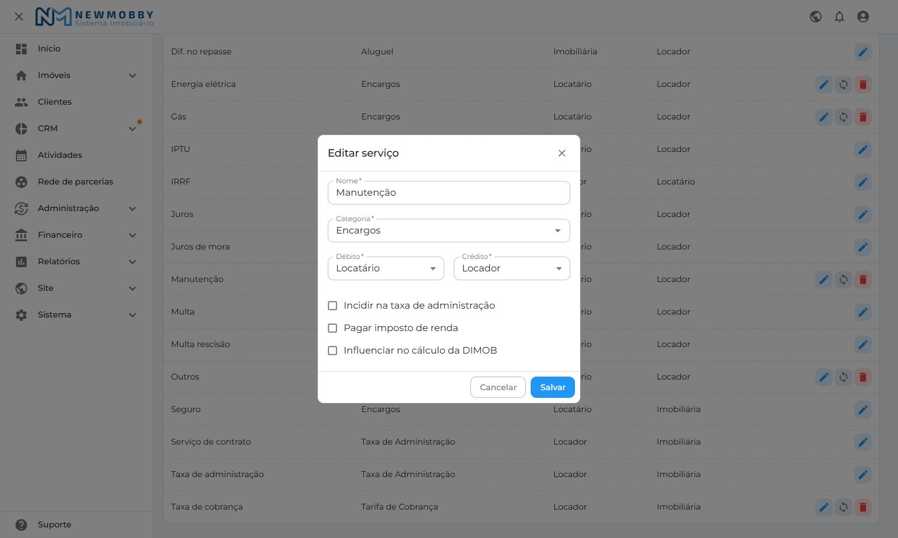The width and height of the screenshot is (898, 538).
Task: Click the Newmobby logo
Action: point(95,17)
